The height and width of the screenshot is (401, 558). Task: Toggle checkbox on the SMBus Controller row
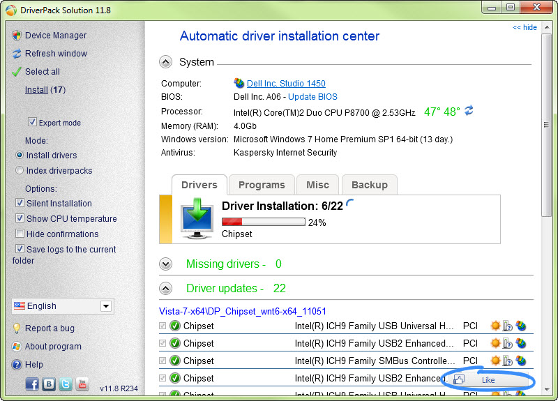(x=163, y=361)
